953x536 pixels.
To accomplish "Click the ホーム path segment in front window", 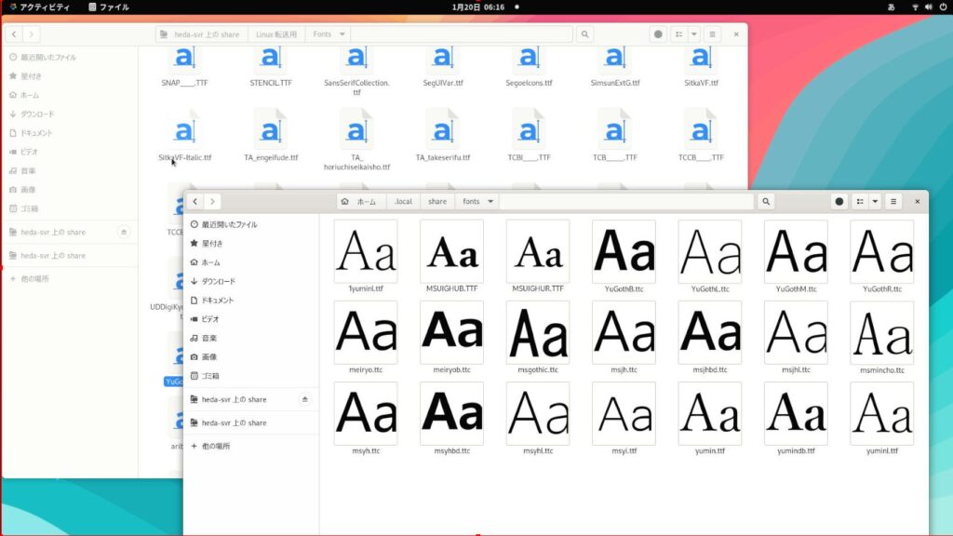I will point(360,202).
